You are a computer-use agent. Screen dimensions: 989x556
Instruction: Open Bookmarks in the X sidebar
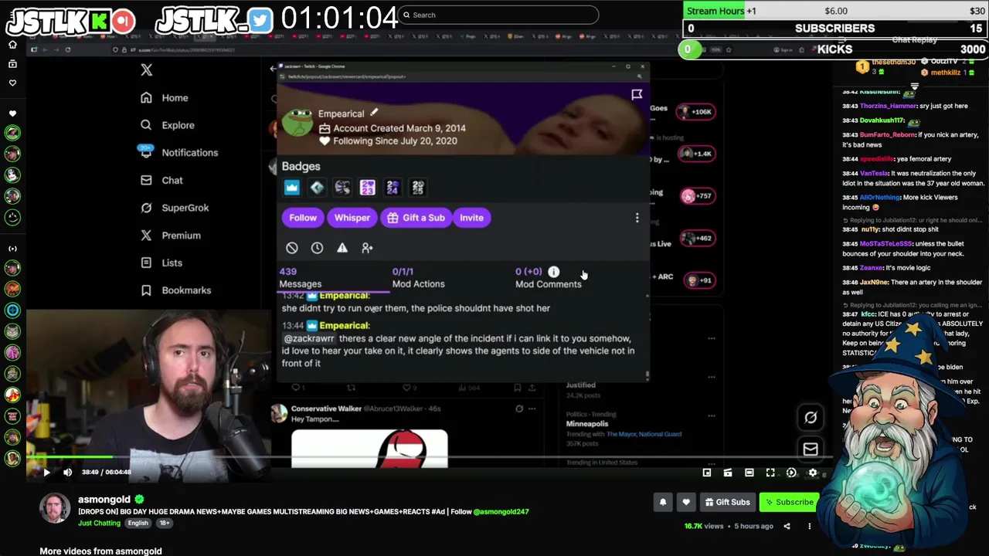tap(176, 290)
